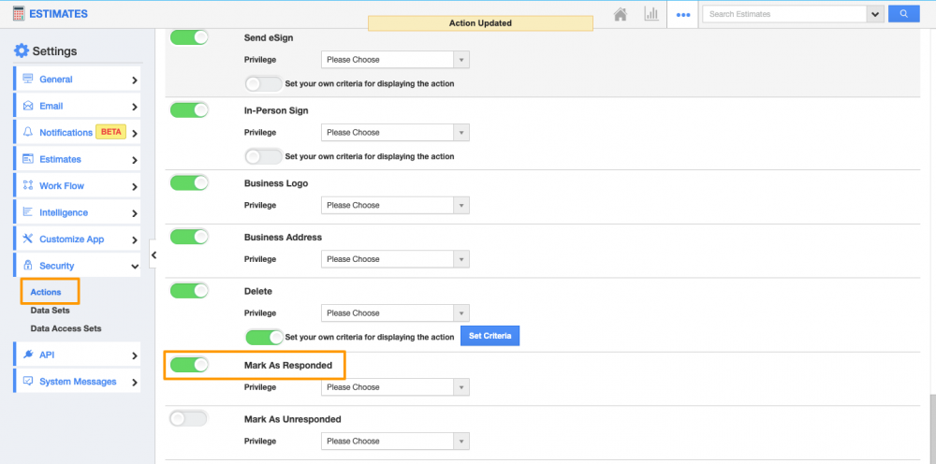Click the Estimates app calculator icon

[19, 14]
